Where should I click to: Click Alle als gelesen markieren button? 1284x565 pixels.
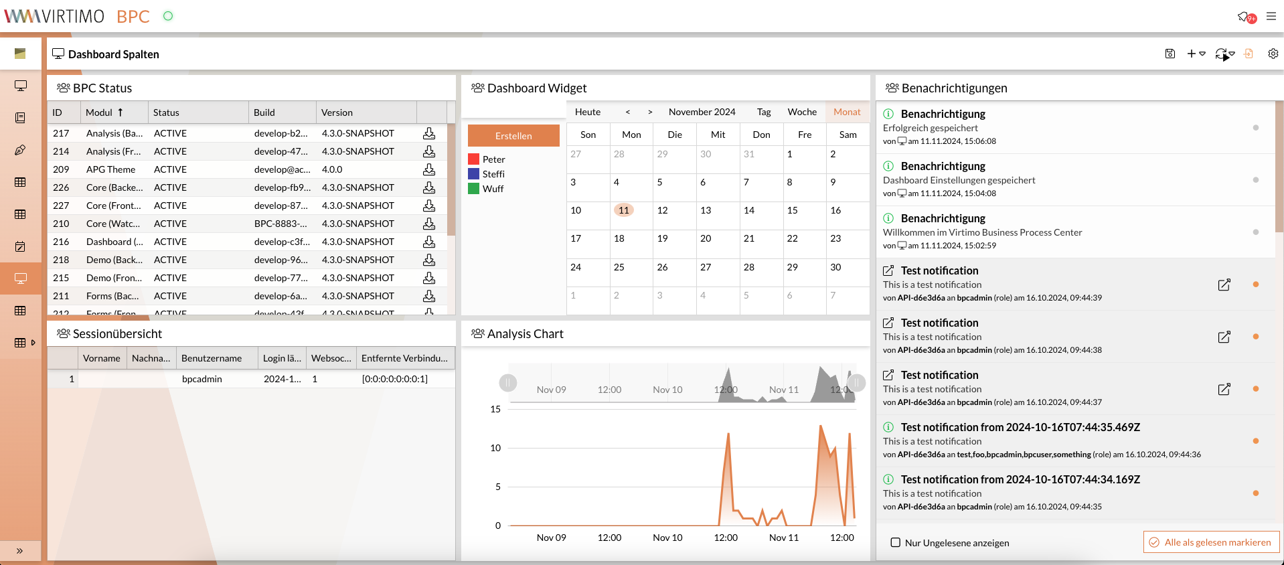point(1211,542)
